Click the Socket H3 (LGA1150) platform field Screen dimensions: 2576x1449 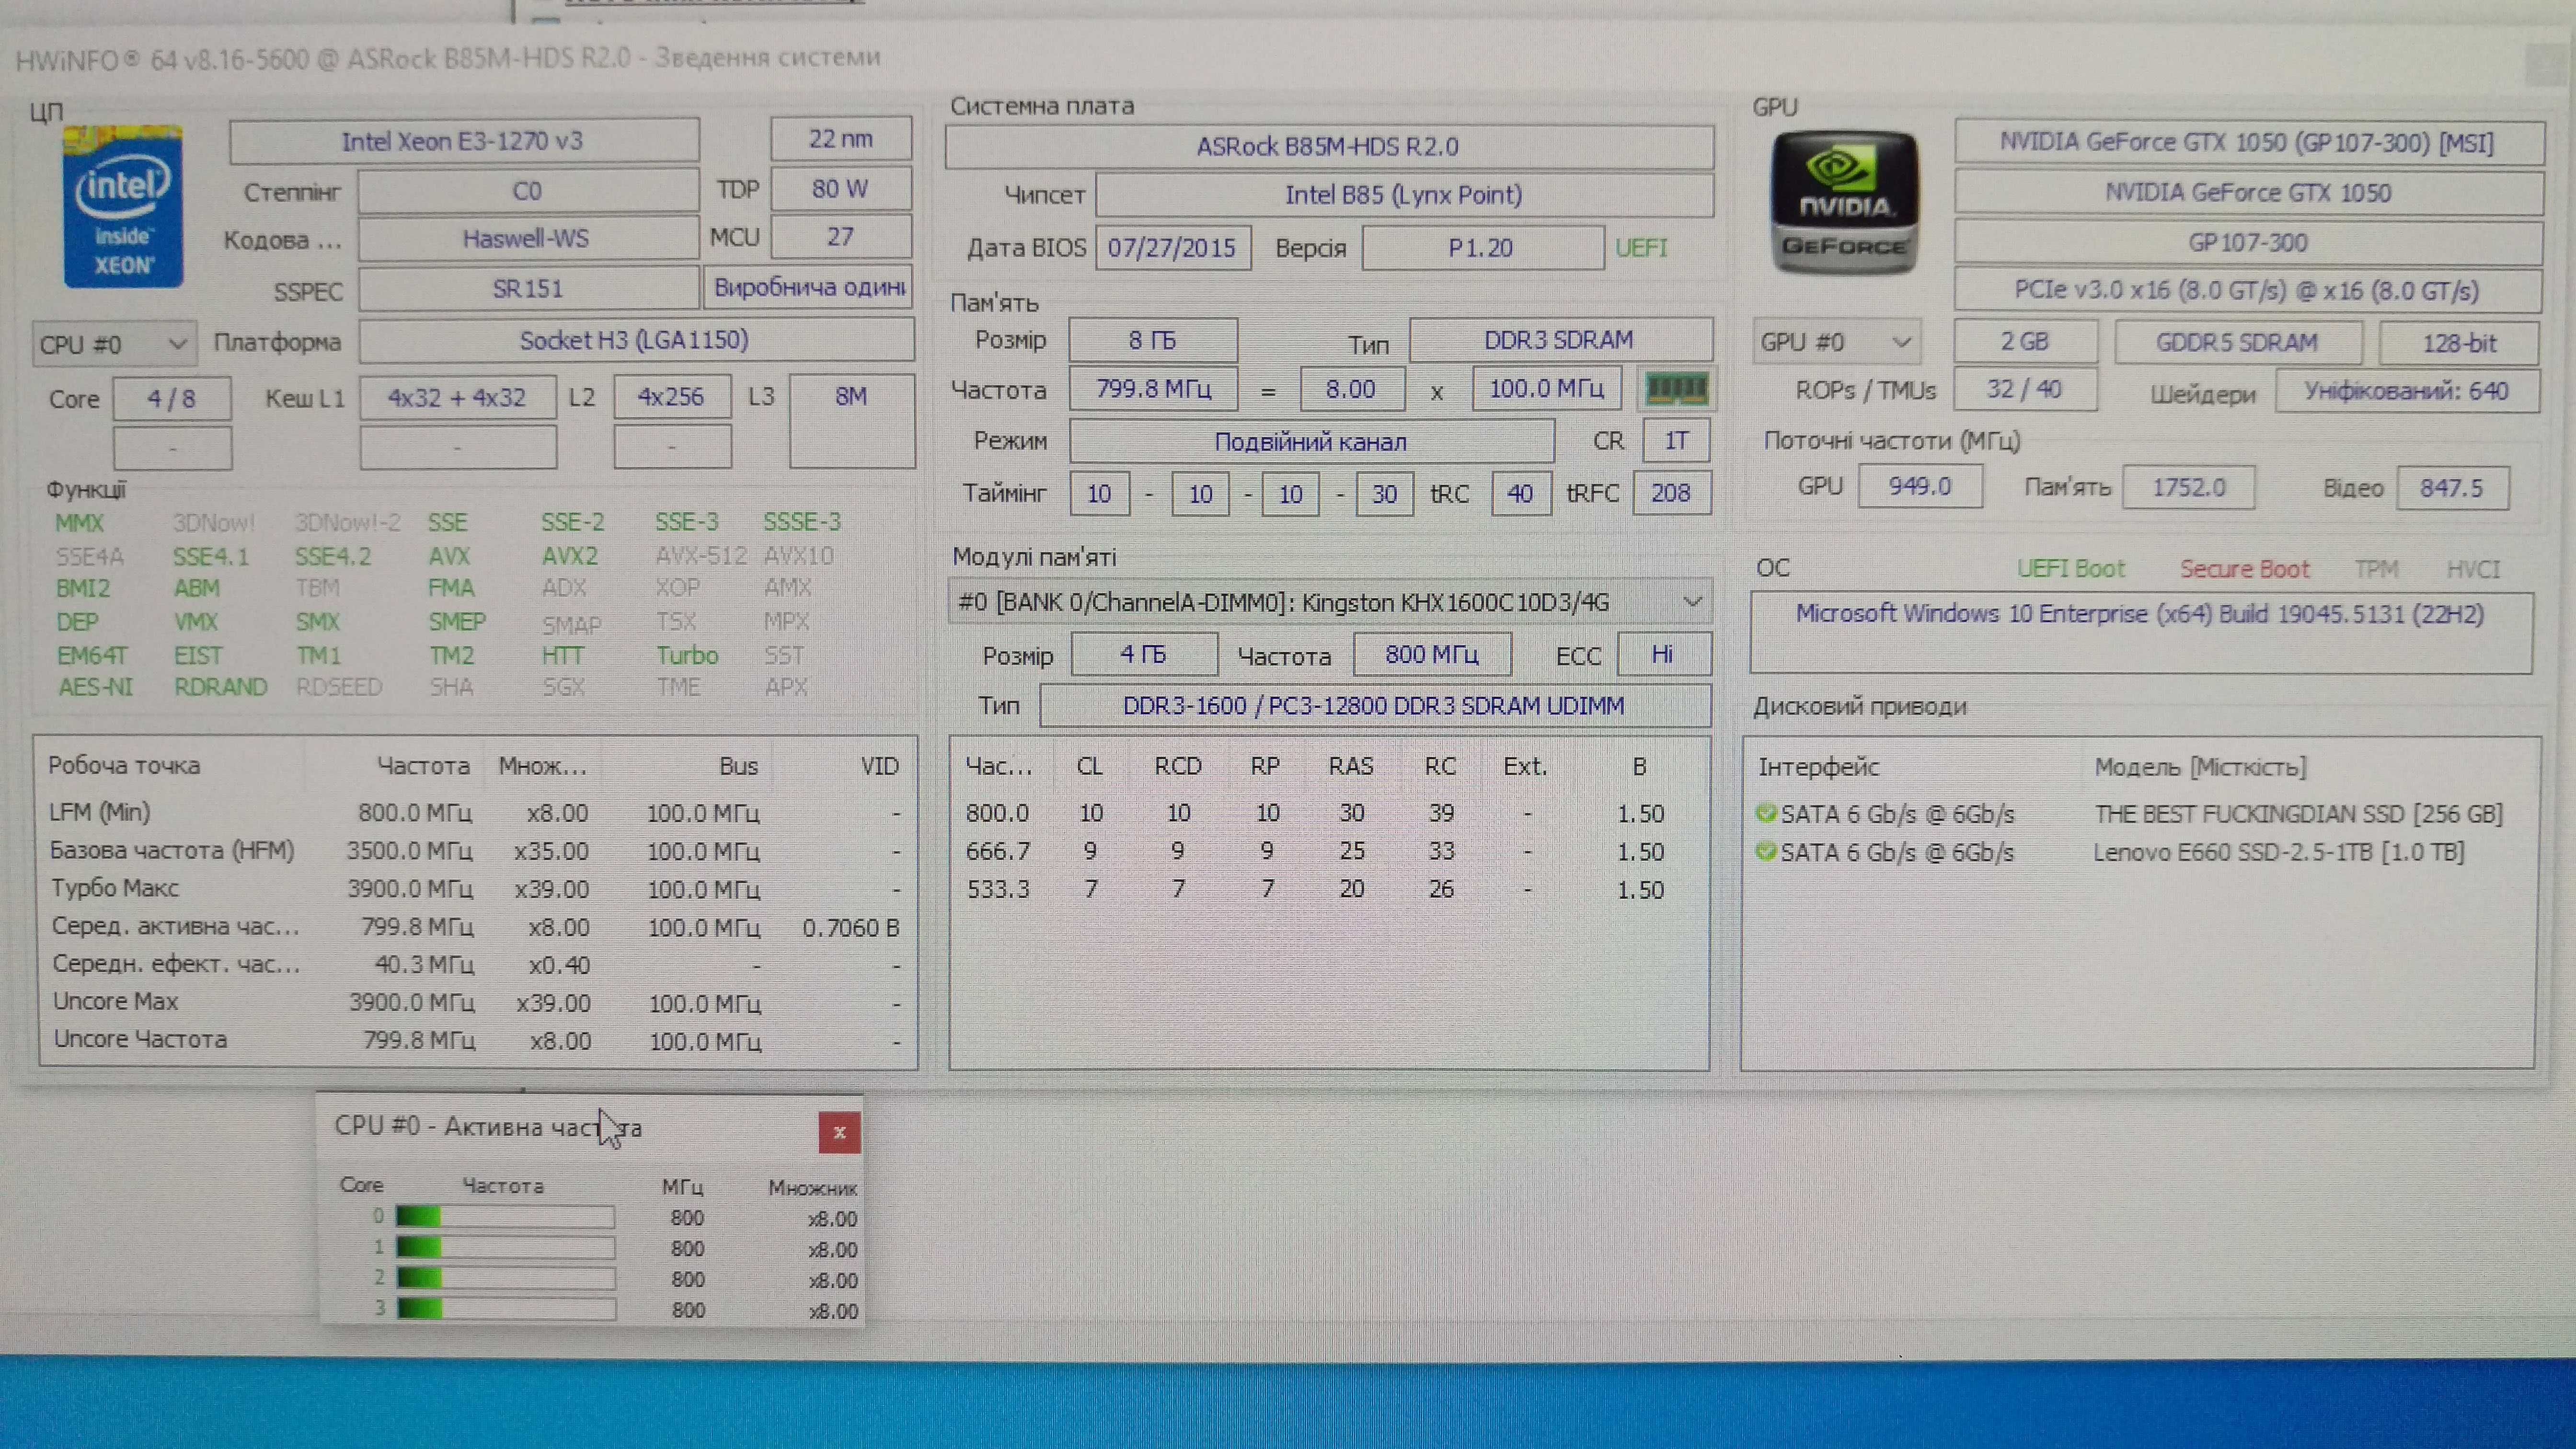tap(636, 340)
